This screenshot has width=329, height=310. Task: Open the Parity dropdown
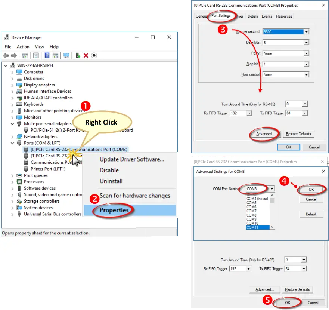click(306, 53)
